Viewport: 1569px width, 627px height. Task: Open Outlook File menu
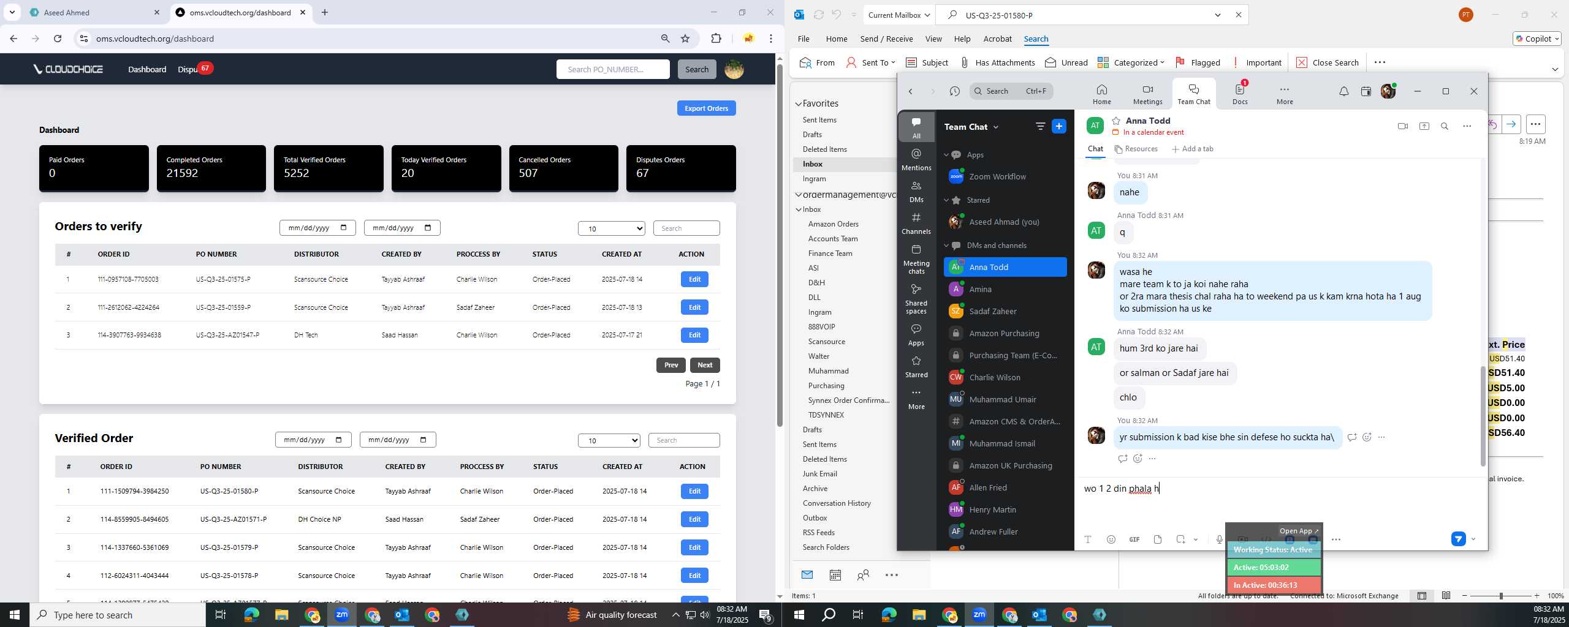803,39
